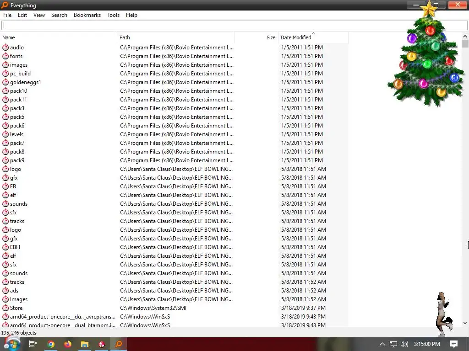Click the icon next to pack9
The width and height of the screenshot is (469, 351).
5,160
